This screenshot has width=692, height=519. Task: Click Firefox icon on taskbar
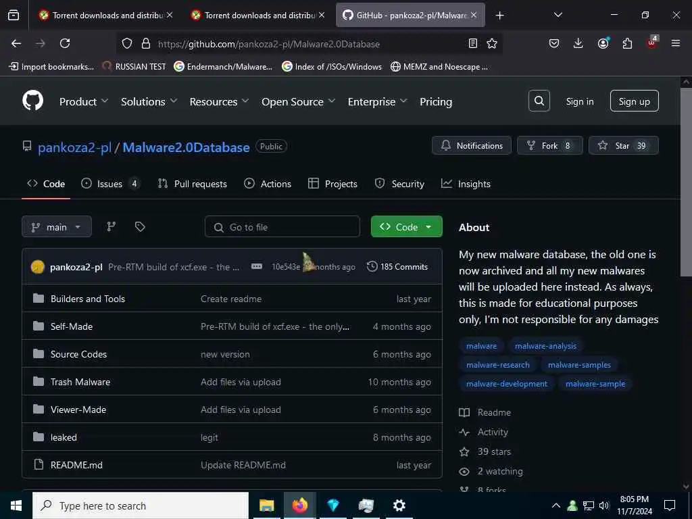point(299,505)
